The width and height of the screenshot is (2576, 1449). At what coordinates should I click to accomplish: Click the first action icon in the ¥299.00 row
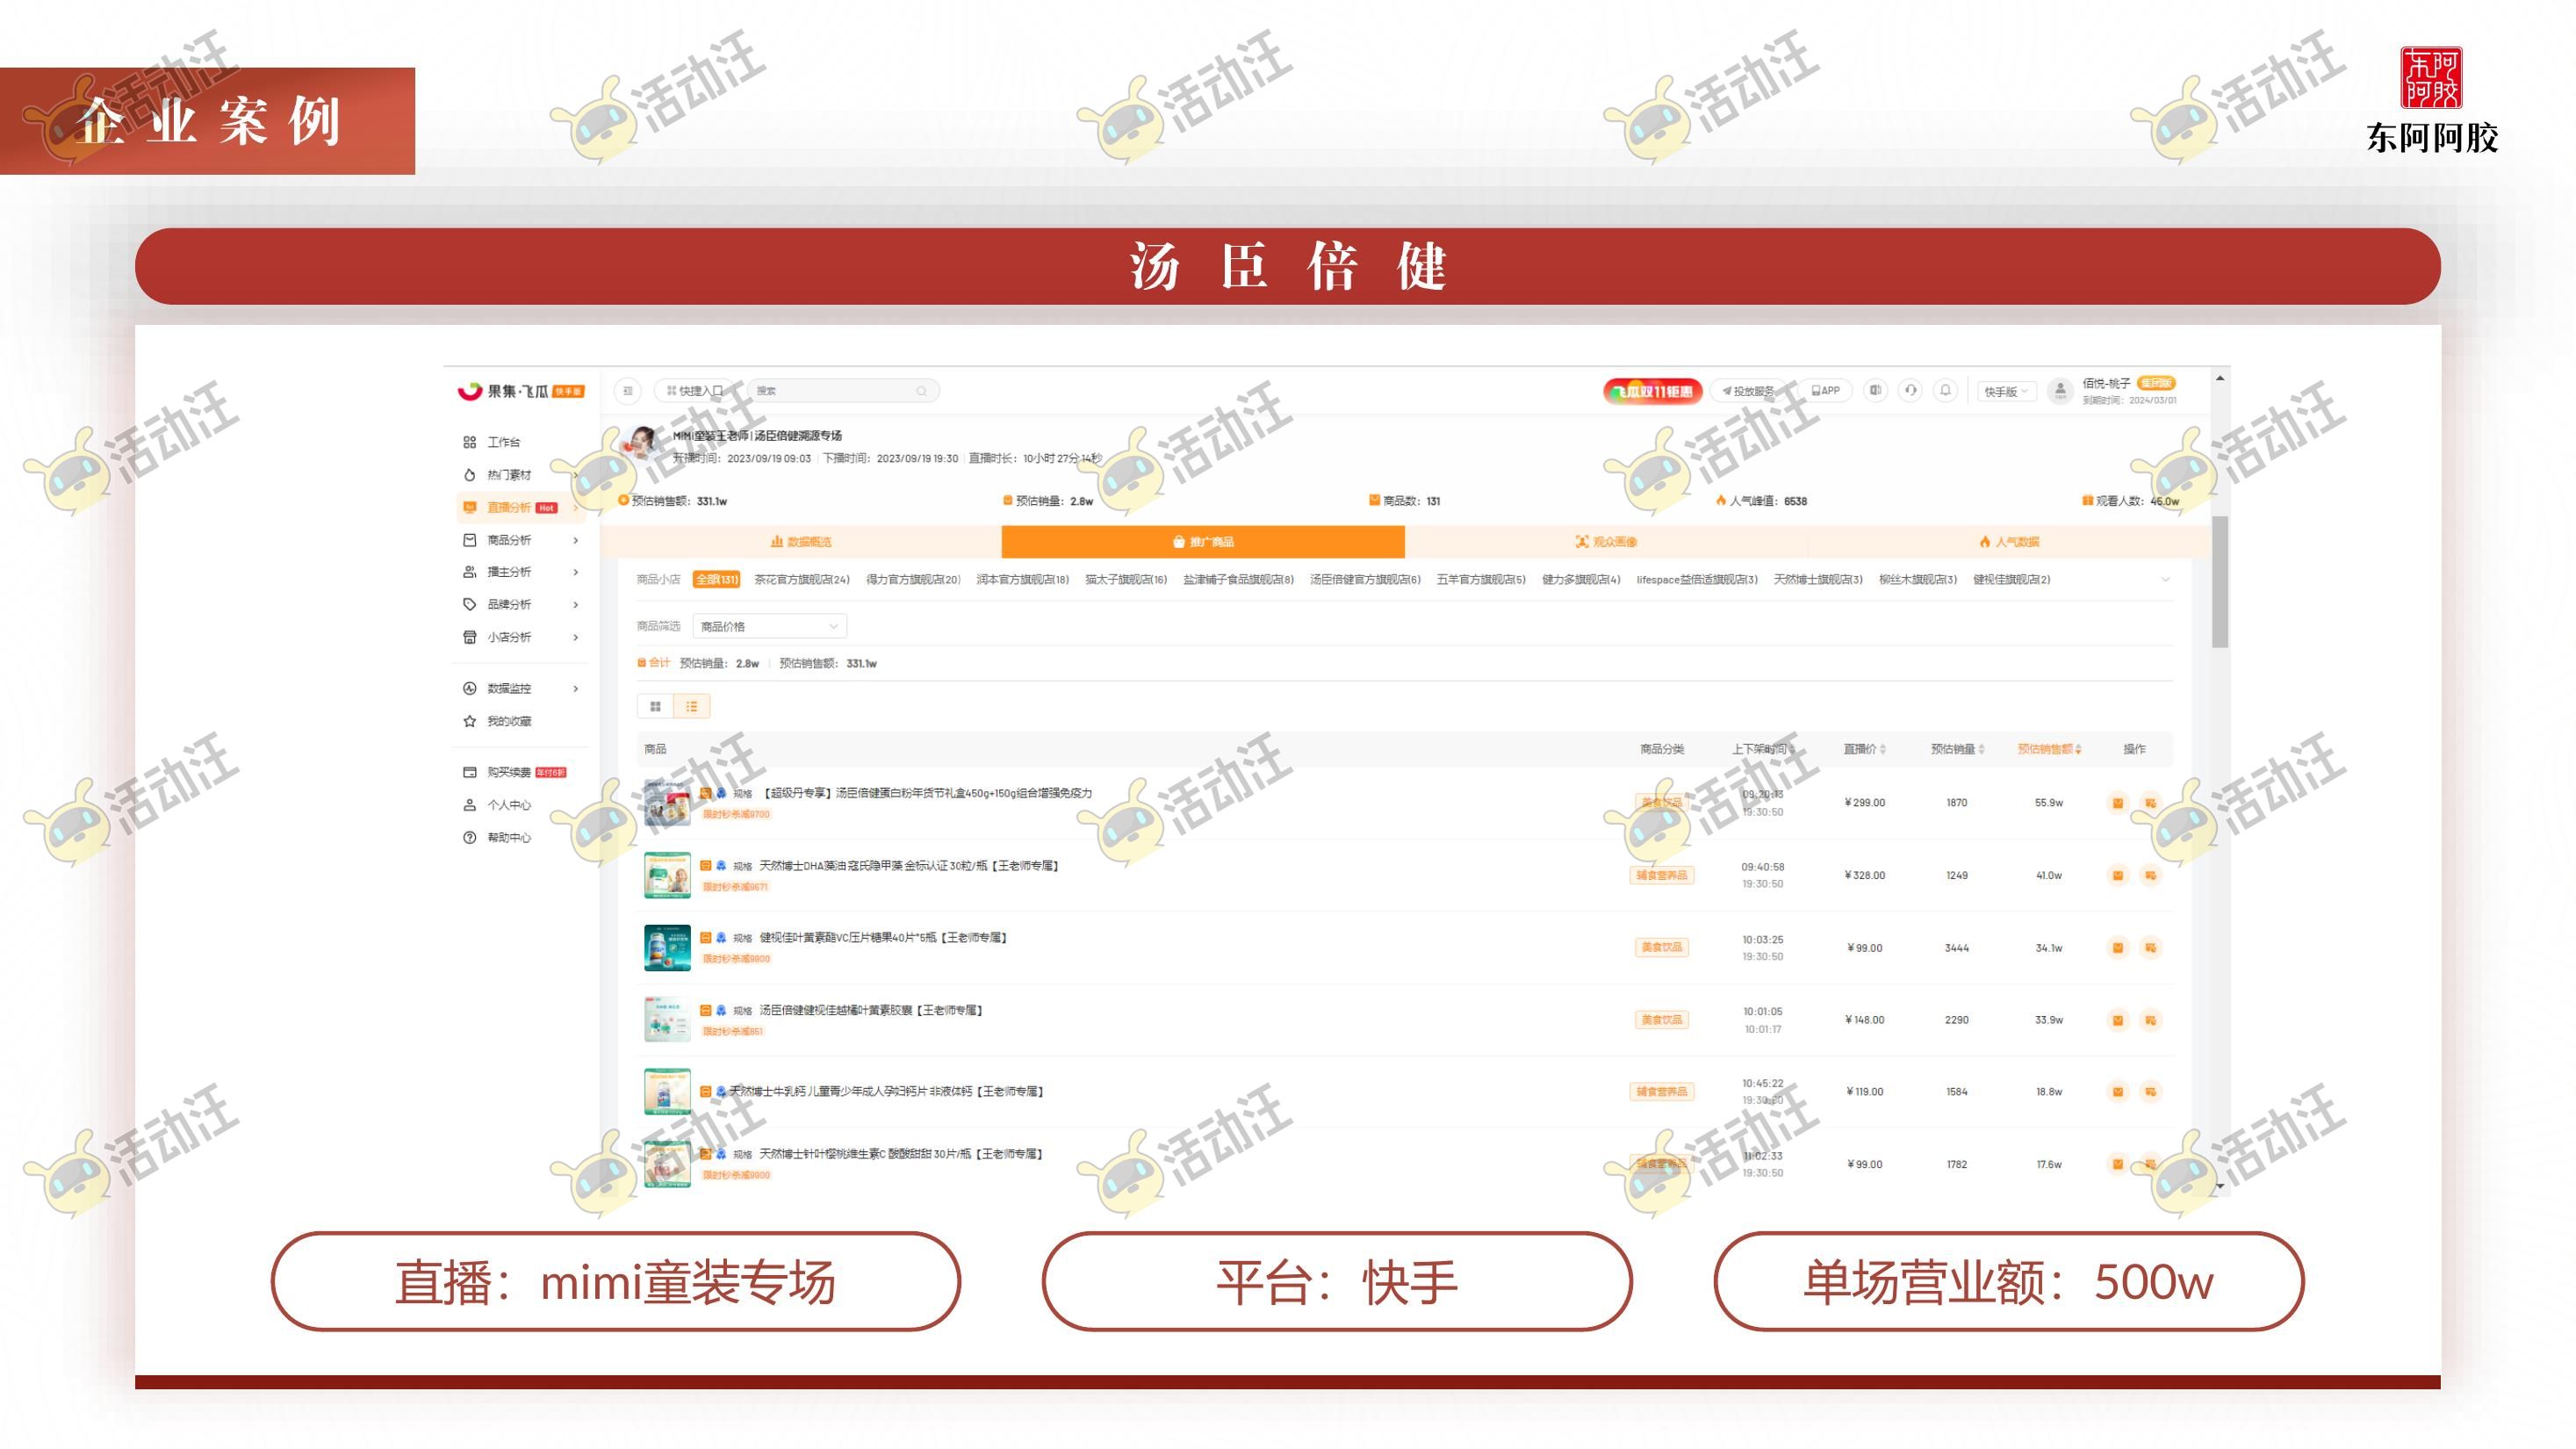(x=2118, y=803)
